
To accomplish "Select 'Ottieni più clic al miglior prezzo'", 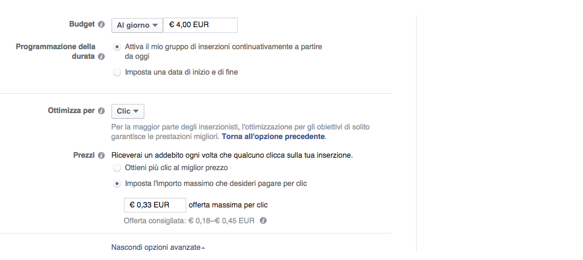I will coord(117,168).
